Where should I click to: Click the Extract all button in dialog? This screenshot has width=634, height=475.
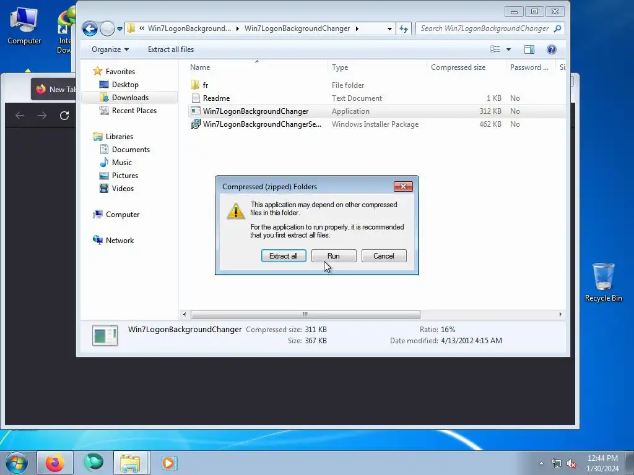click(x=284, y=256)
